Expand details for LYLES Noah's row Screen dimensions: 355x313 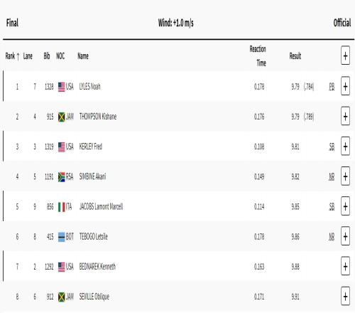[345, 86]
